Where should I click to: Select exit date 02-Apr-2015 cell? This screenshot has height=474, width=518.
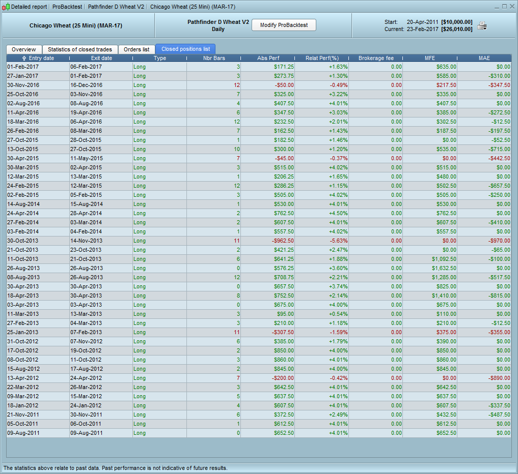[101, 167]
